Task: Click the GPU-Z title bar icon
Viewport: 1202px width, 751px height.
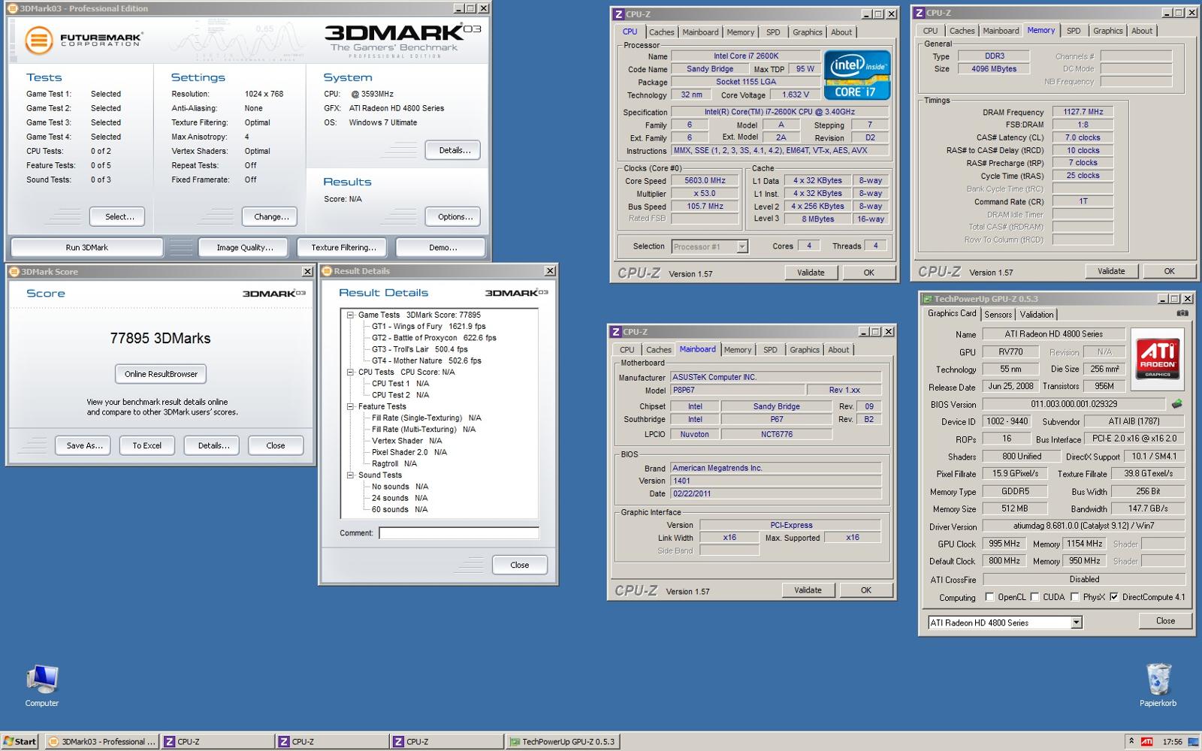Action: pos(927,299)
